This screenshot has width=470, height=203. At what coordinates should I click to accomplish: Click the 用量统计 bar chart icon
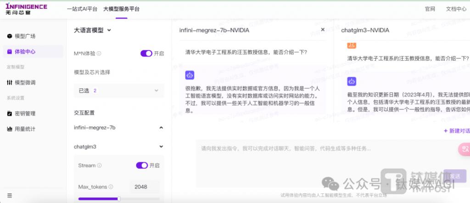pos(10,129)
